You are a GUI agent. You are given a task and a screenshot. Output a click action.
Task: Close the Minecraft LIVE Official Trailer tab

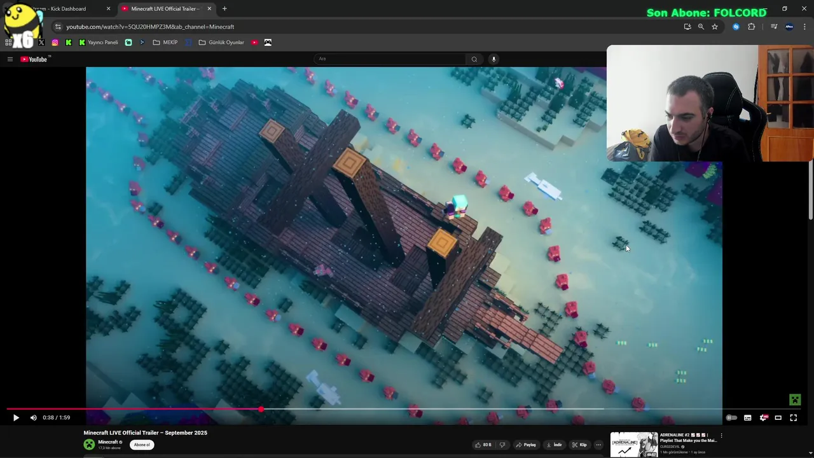209,9
